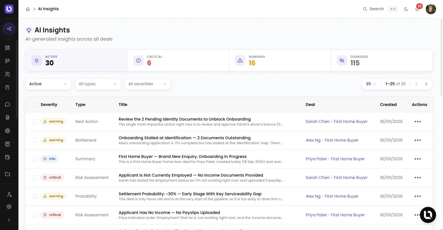
Task: Select the Dismissed 115 stat card
Action: (381, 60)
